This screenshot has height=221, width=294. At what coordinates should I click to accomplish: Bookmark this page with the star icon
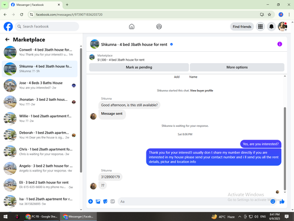[x=269, y=15]
